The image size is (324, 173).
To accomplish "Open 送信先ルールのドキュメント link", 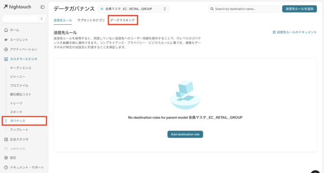I will [297, 32].
